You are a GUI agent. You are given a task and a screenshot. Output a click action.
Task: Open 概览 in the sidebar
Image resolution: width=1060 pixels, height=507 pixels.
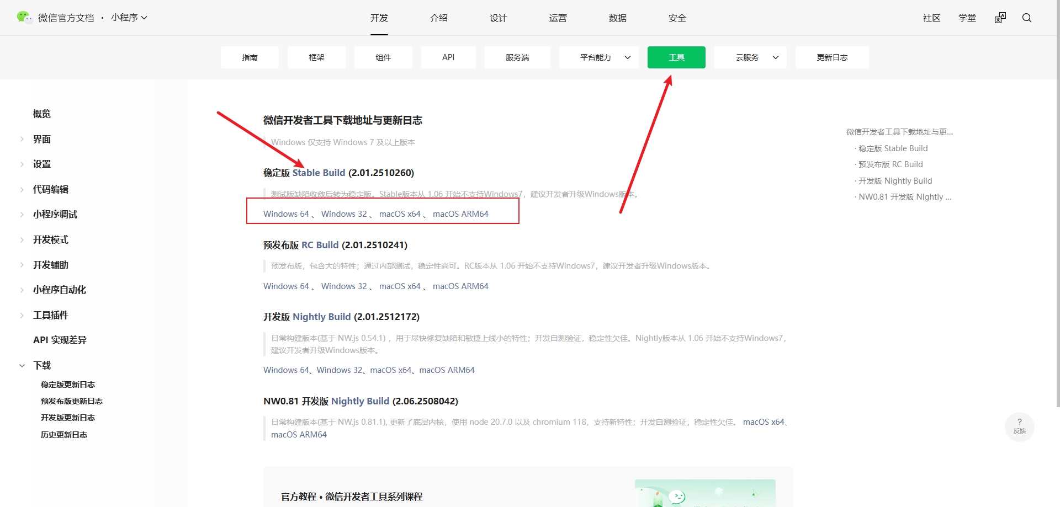(42, 114)
